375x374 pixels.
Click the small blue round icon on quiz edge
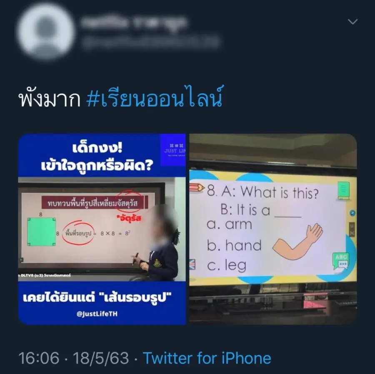pyautogui.click(x=352, y=213)
